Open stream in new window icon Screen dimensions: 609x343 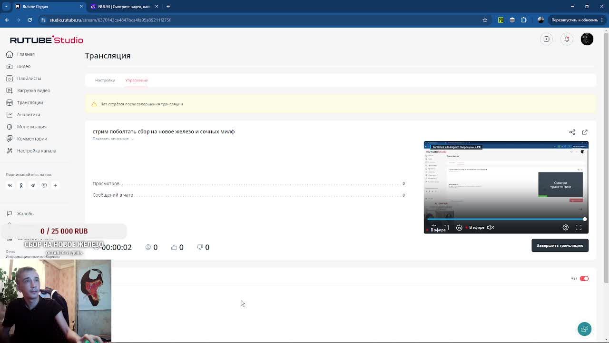(x=585, y=132)
